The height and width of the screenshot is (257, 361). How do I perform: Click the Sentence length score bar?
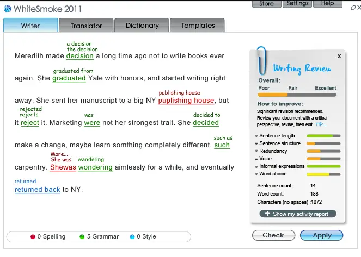[323, 136]
